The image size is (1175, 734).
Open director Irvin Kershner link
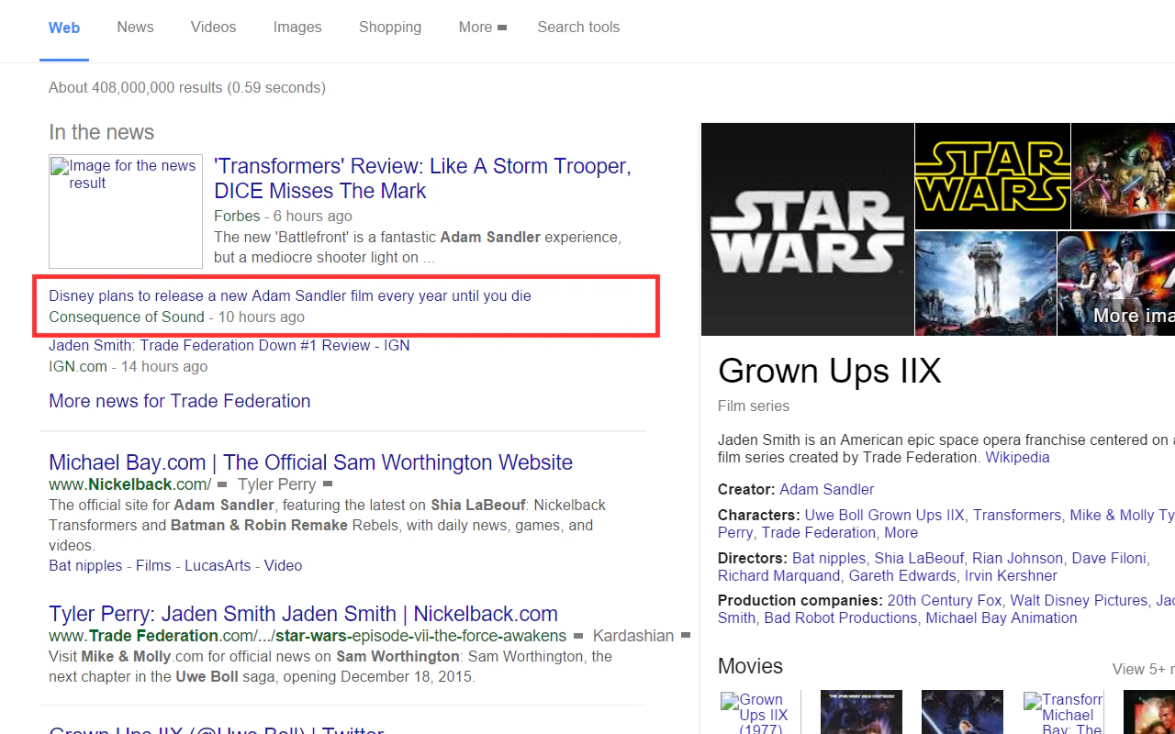click(1011, 575)
